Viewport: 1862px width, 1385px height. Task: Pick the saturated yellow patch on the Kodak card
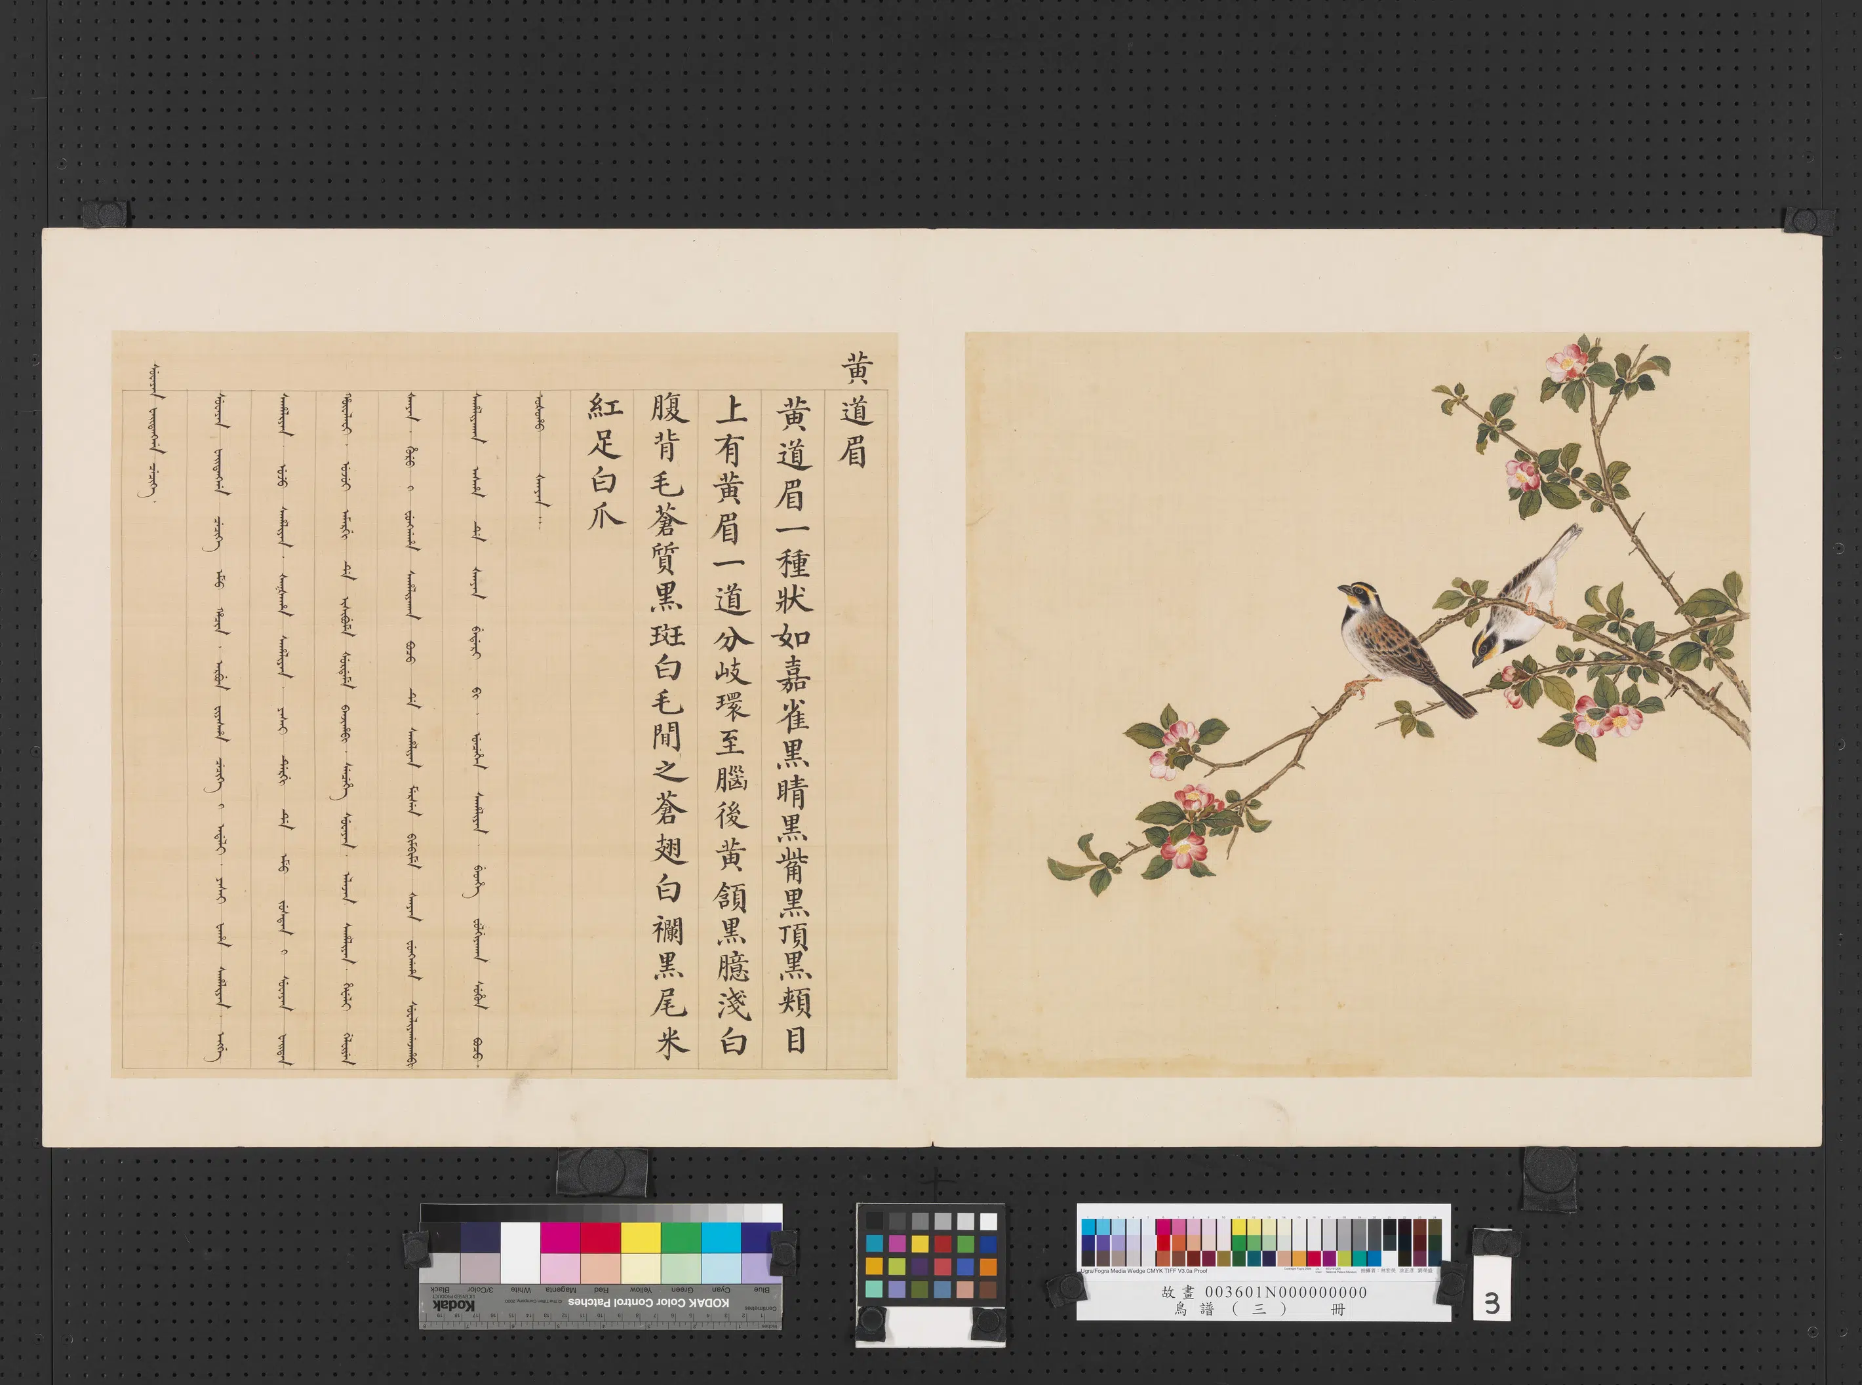click(x=641, y=1238)
